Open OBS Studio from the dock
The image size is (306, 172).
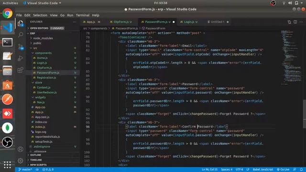(x=8, y=142)
